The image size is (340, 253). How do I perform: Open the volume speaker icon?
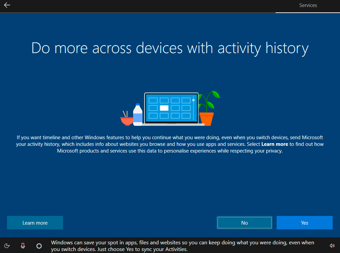(x=332, y=246)
